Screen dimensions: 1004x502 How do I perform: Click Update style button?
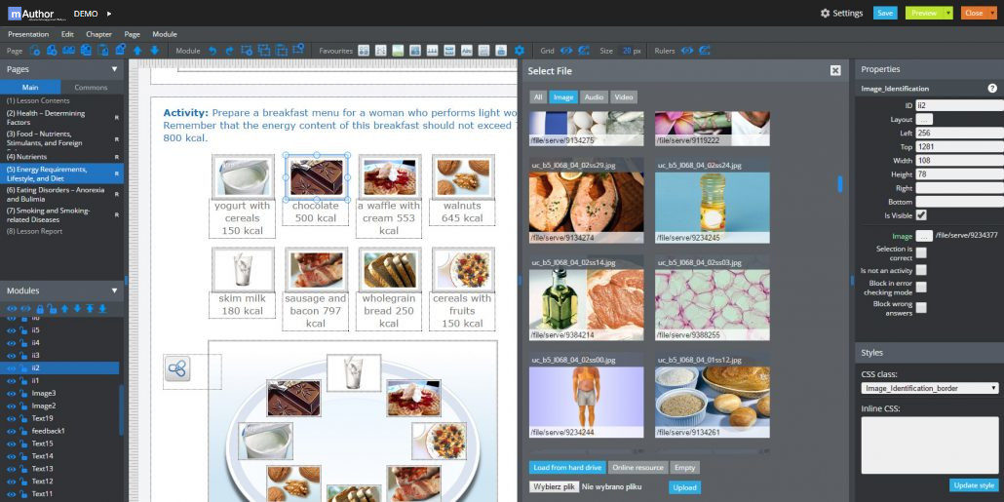[x=974, y=485]
